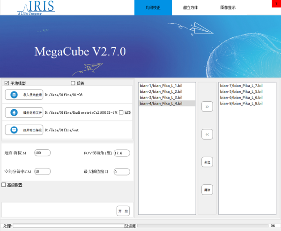281x231 pixels.
Task: Switch to the 几何校正 tab
Action: (x=153, y=7)
